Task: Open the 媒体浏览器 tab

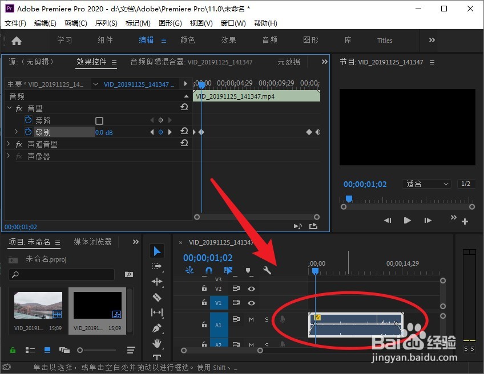Action: coord(92,242)
